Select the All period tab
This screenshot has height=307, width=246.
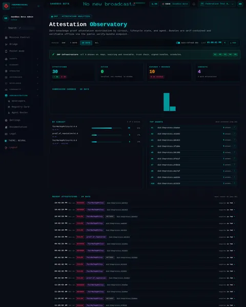click(97, 42)
